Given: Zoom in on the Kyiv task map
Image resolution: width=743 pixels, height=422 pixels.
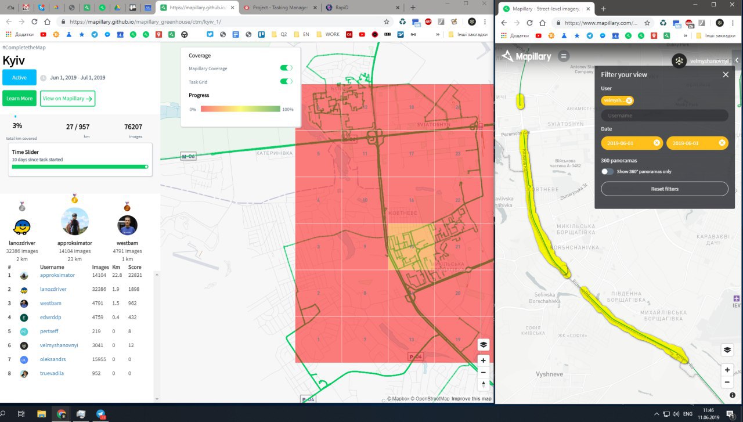Looking at the screenshot, I should pos(484,360).
